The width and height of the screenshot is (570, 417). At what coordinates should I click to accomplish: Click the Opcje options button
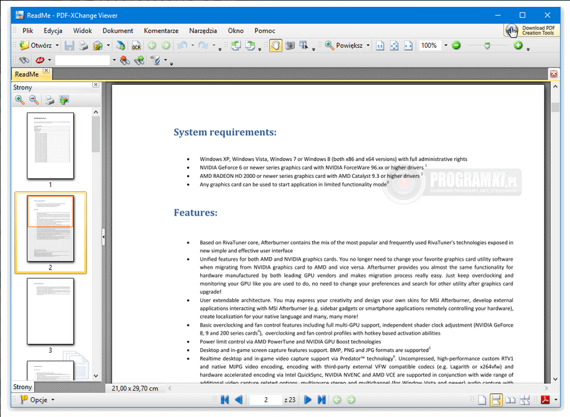point(37,400)
